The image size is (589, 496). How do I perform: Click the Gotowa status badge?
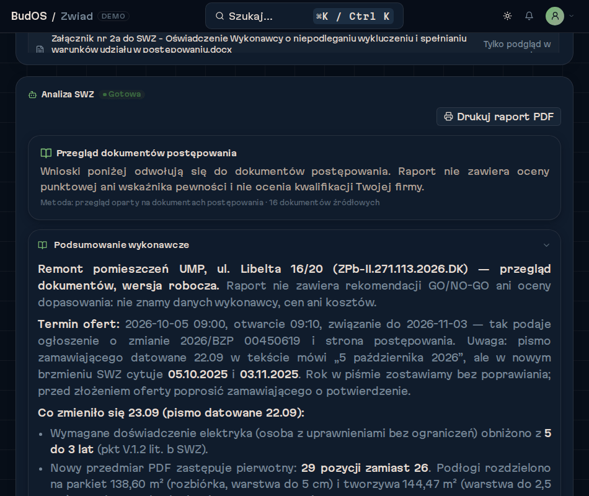point(122,94)
